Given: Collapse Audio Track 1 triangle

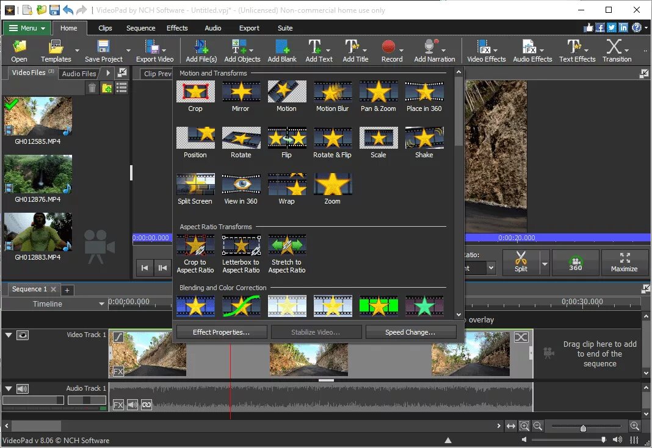Looking at the screenshot, I should point(9,389).
